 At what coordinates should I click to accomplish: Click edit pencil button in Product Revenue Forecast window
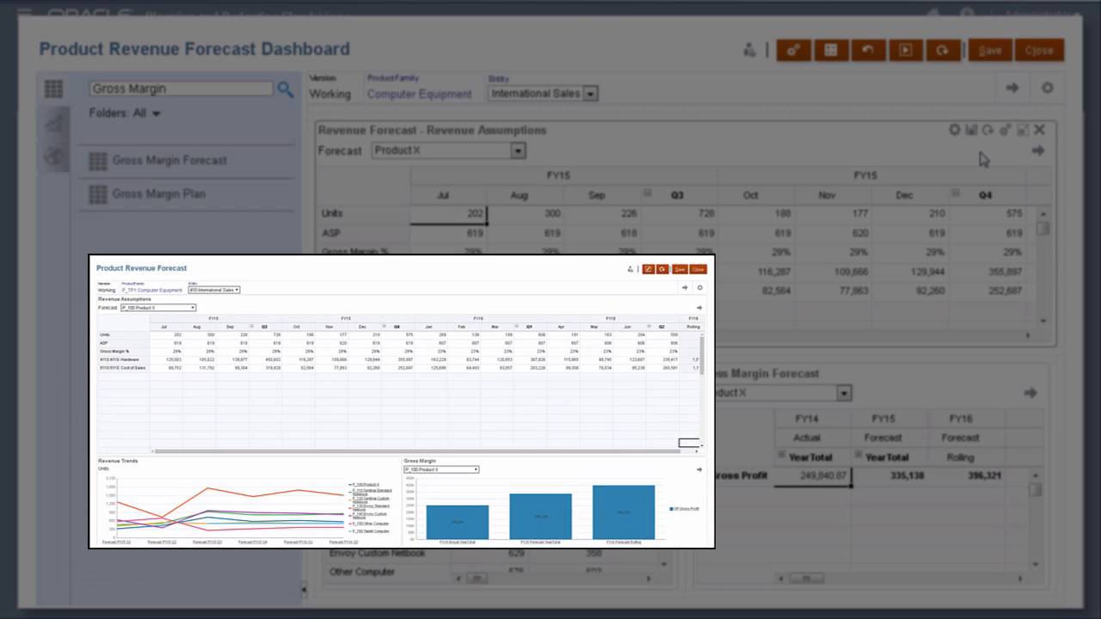pos(649,269)
